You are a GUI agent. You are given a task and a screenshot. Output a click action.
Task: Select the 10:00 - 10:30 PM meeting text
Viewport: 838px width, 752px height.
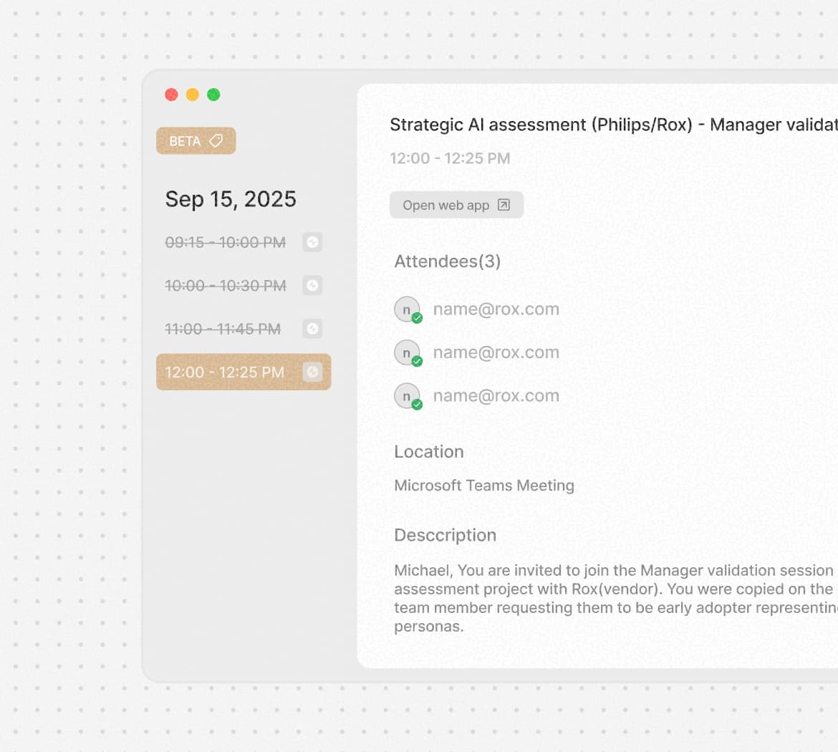click(225, 286)
